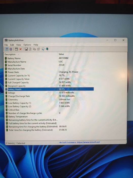Click battery icon beside Chemistry row
Image resolution: width=133 pixels, height=178 pixels.
click(x=6, y=100)
